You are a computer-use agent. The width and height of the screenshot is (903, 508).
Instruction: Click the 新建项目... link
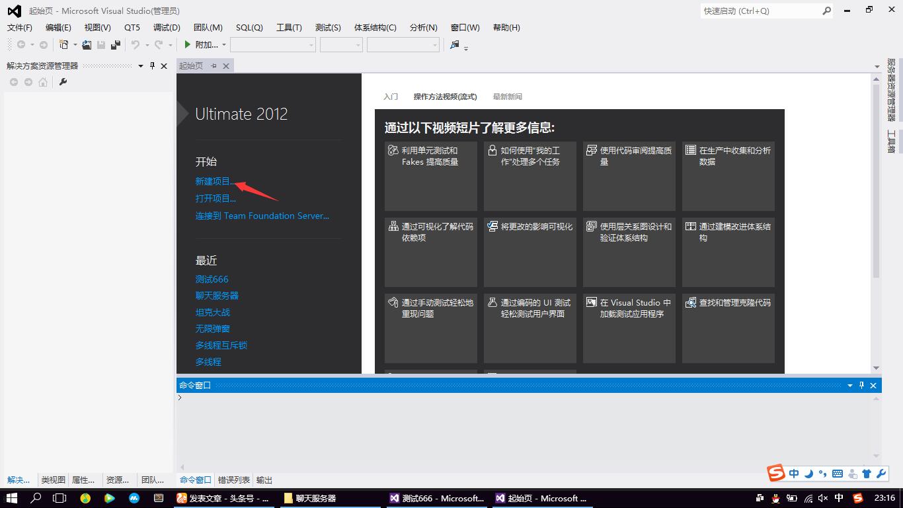215,181
